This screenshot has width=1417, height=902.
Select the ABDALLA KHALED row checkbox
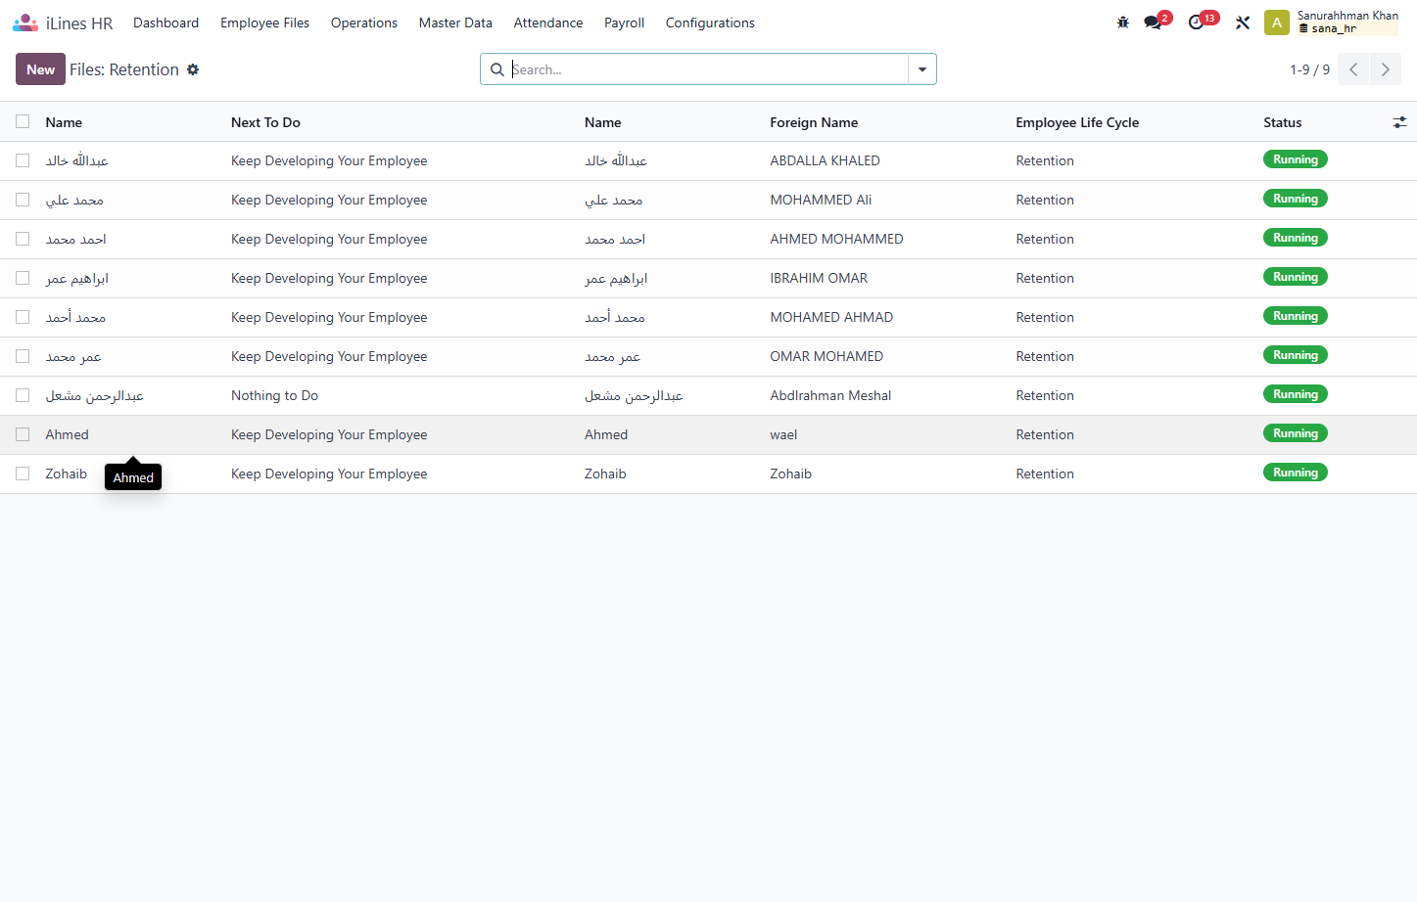click(x=23, y=160)
